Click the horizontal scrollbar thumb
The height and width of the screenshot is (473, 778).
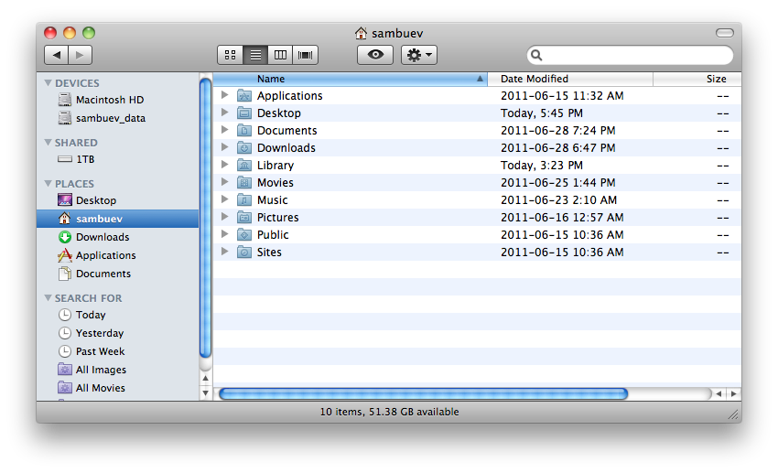tap(423, 393)
